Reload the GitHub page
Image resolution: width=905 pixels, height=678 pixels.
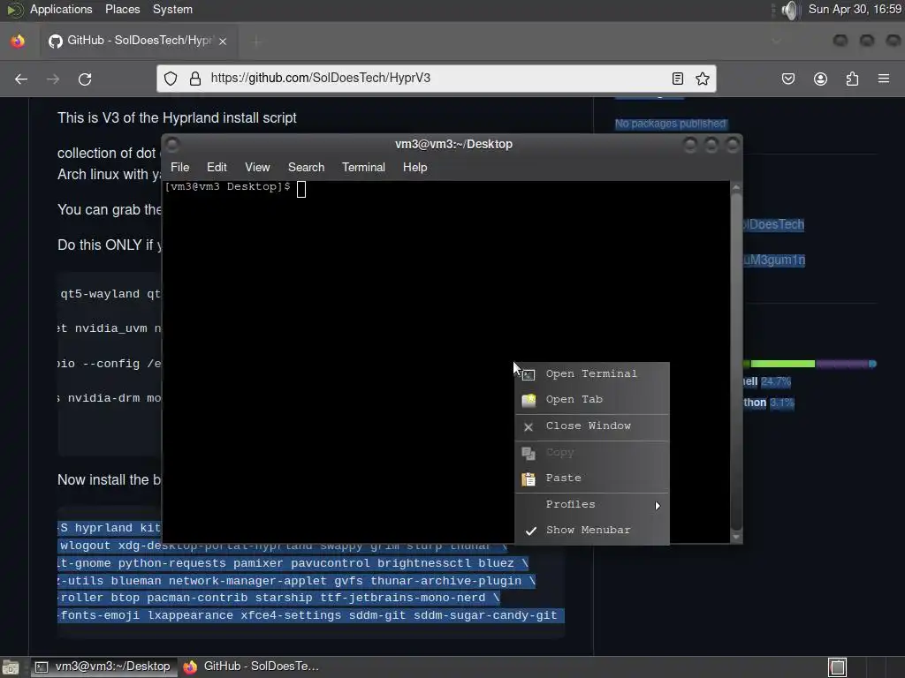pos(85,79)
